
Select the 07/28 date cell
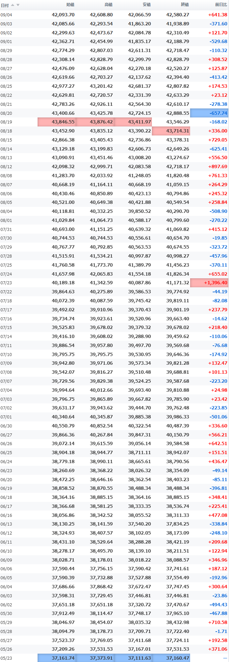tap(6, 256)
